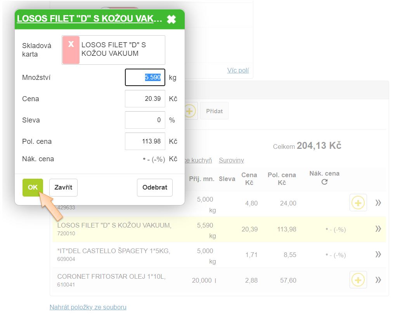Click Odebrat to remove the item
Image resolution: width=393 pixels, height=314 pixels.
(x=154, y=188)
